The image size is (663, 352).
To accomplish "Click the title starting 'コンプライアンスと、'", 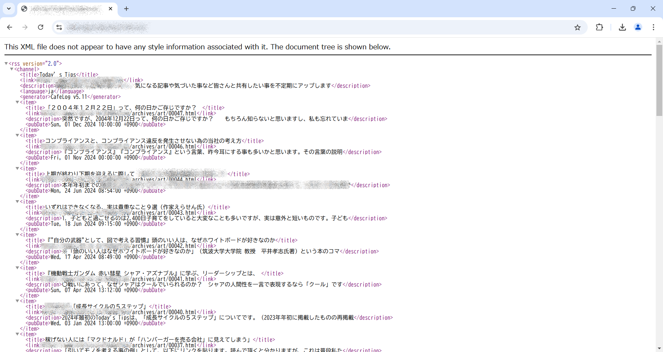I will tap(143, 141).
